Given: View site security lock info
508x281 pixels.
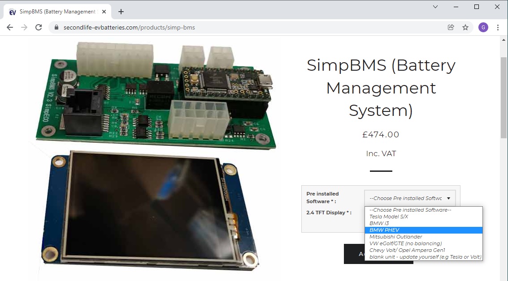Looking at the screenshot, I should coord(56,27).
